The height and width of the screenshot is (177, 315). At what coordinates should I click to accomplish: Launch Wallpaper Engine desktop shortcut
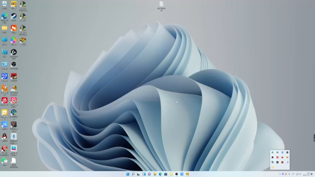14,138
